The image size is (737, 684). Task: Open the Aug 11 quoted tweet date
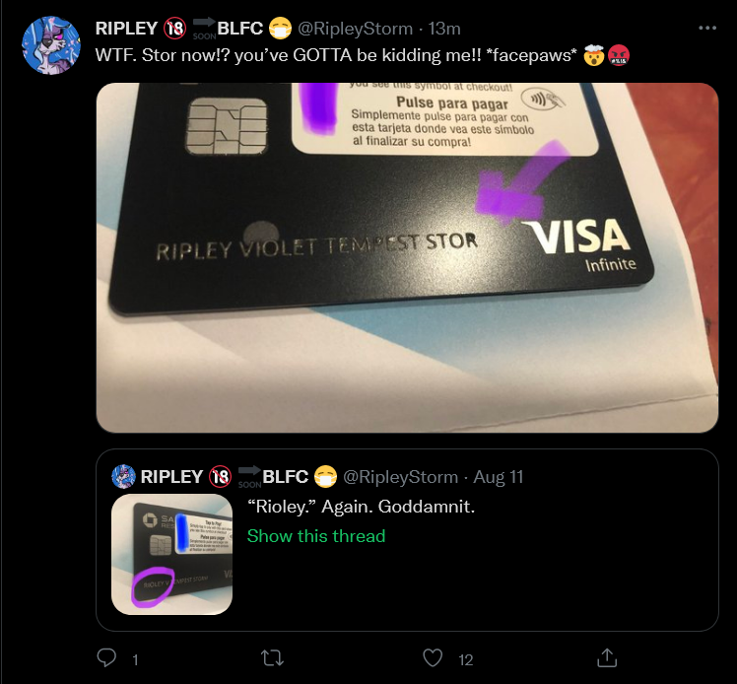tap(499, 477)
